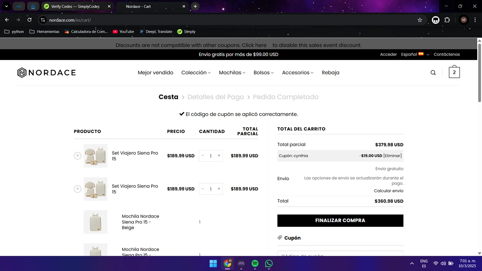This screenshot has width=482, height=271.
Task: Open first Set Viajero Siena Pro 15 thumbnail
Action: (x=95, y=156)
